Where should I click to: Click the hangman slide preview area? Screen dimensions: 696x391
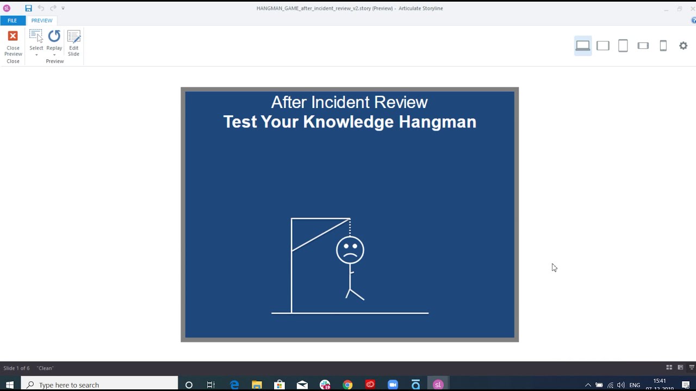click(x=350, y=215)
